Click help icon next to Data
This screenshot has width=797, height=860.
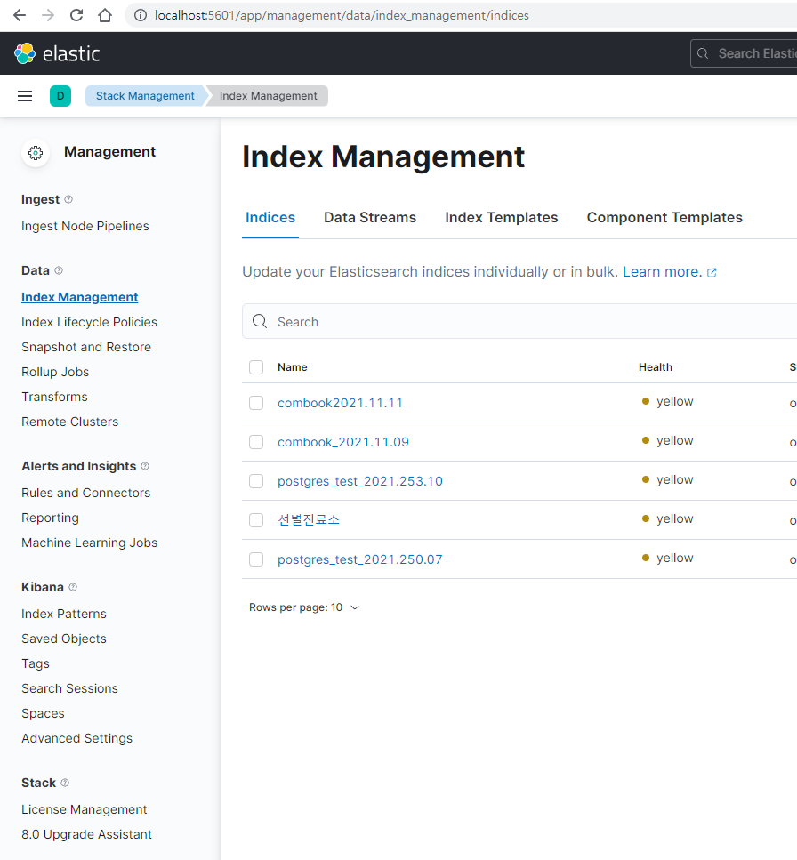pos(59,270)
